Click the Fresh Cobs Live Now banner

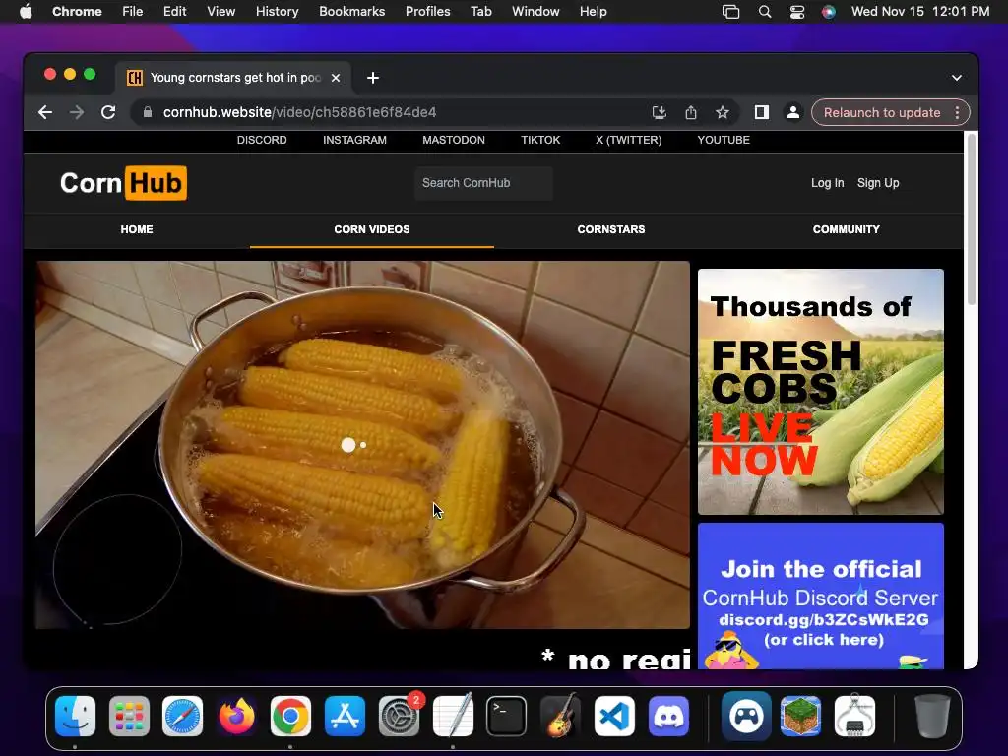(x=821, y=392)
